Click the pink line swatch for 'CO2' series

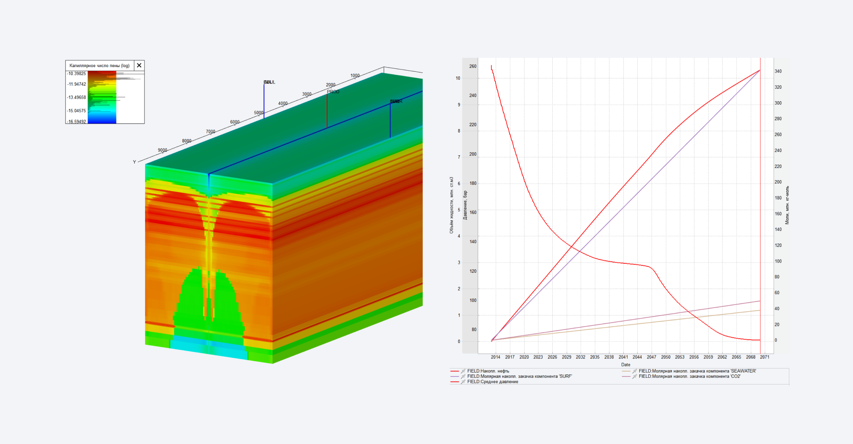[626, 376]
